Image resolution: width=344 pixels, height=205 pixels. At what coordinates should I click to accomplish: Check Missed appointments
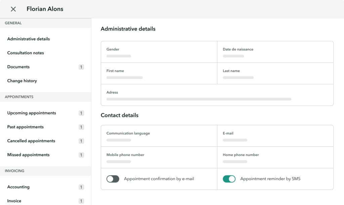pyautogui.click(x=28, y=155)
